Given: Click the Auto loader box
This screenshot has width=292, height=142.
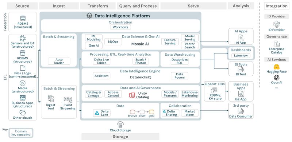Looking at the screenshot, I should click(x=59, y=61).
